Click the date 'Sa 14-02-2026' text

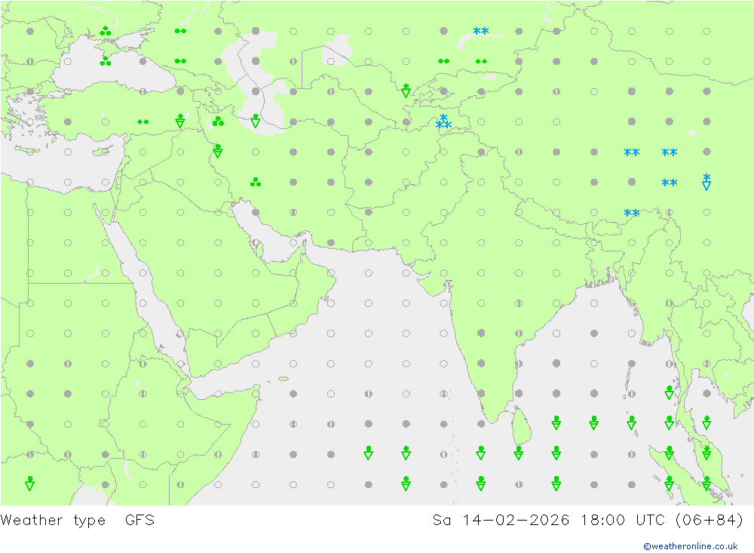pyautogui.click(x=501, y=521)
